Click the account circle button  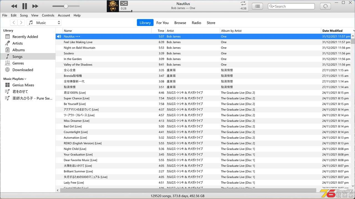click(x=325, y=6)
